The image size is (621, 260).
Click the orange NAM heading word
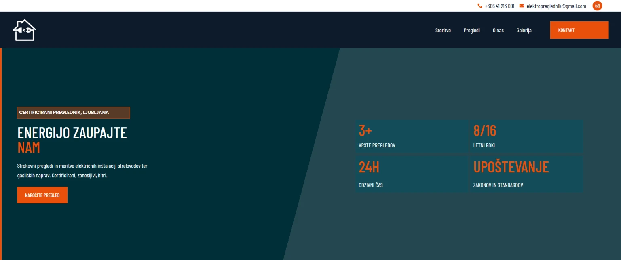click(29, 148)
